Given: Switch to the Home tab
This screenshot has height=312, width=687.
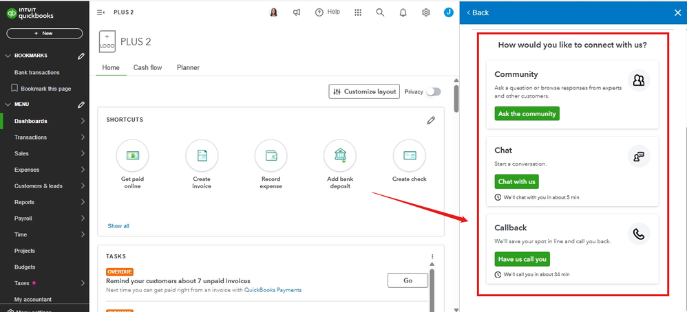Looking at the screenshot, I should [x=111, y=68].
